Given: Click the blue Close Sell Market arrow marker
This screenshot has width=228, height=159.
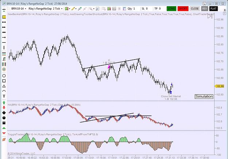Looking at the screenshot, I should pos(171,92).
